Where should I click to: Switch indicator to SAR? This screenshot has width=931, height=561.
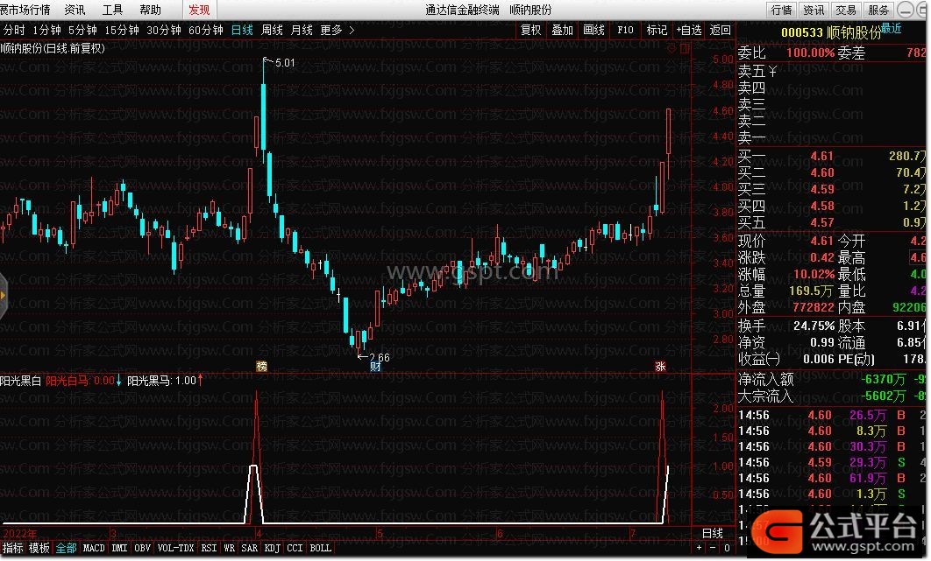[249, 548]
